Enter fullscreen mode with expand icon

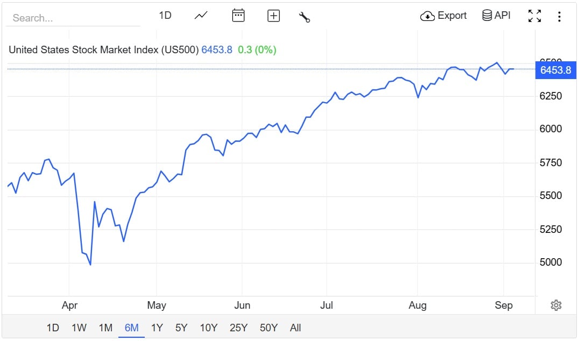(x=535, y=16)
